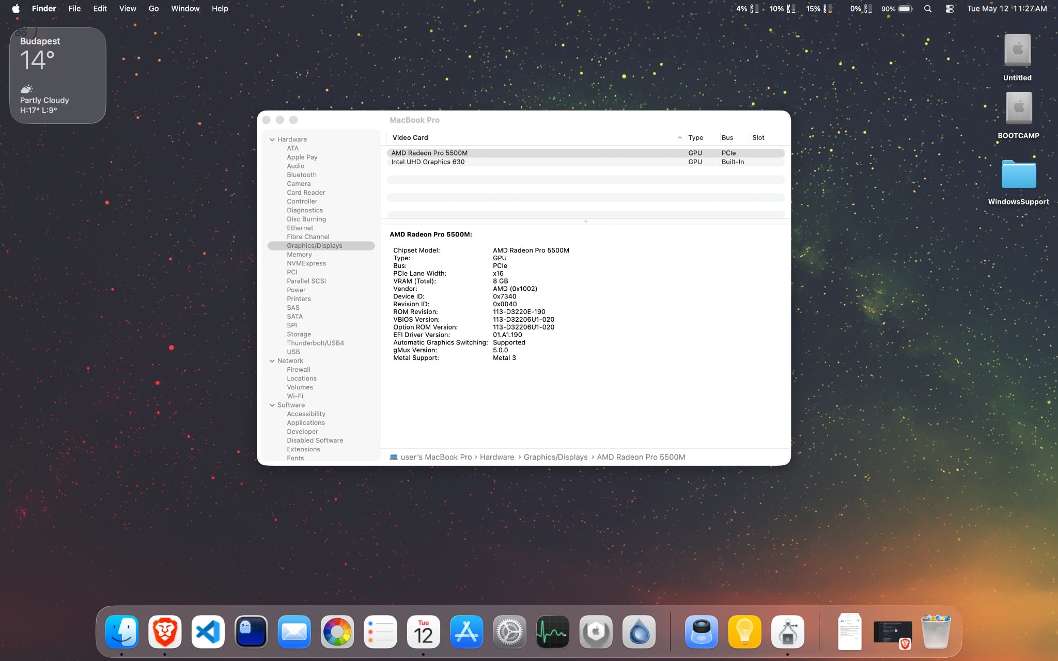
Task: Select the BOOTCAMP drive on desktop
Action: (1018, 115)
